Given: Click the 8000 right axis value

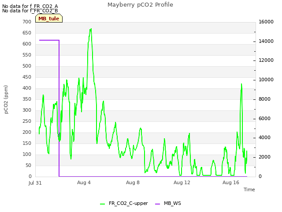Looking at the screenshot, I should (264, 99).
